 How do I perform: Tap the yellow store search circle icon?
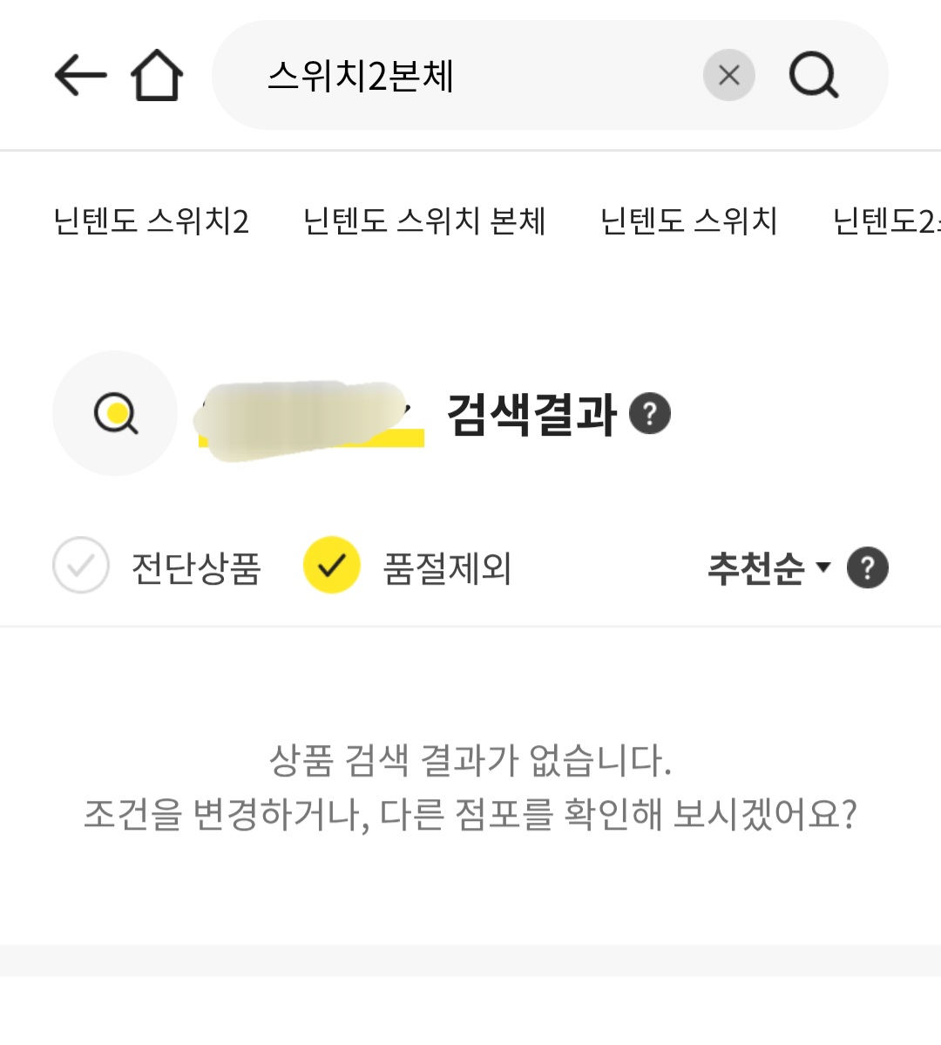[115, 413]
